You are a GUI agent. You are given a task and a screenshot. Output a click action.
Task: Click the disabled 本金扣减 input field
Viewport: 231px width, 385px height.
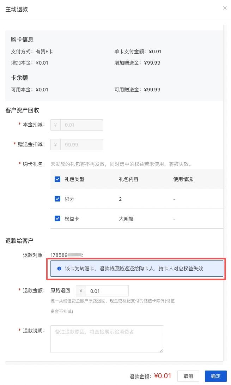click(82, 125)
